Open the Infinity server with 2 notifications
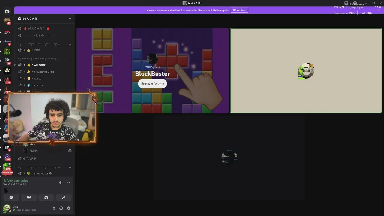The width and height of the screenshot is (384, 216). click(7, 41)
